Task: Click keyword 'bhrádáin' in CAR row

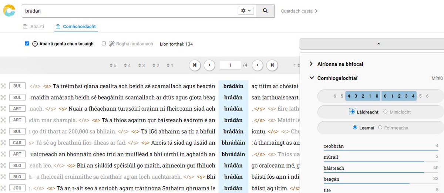Action: pos(233,143)
